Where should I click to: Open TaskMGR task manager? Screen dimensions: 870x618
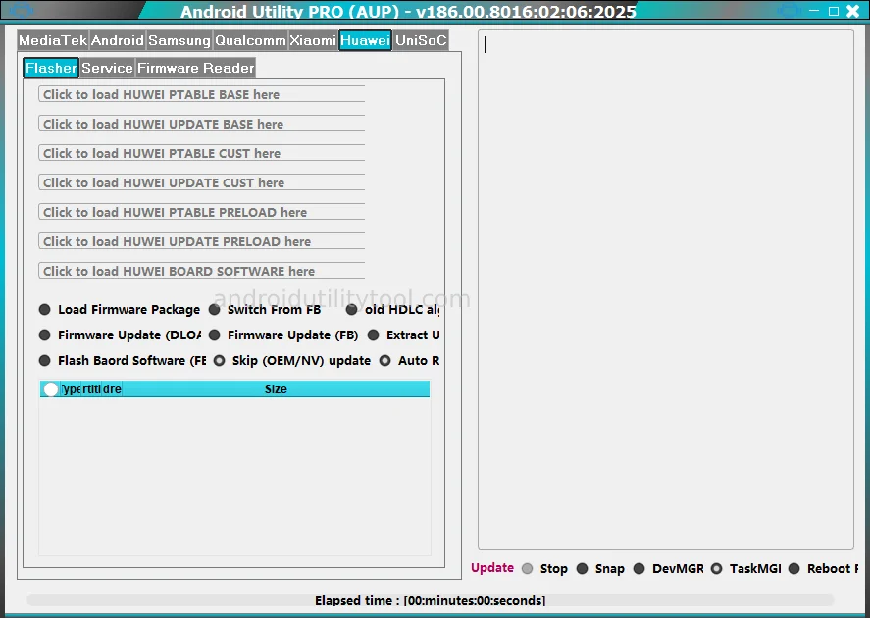coord(746,569)
